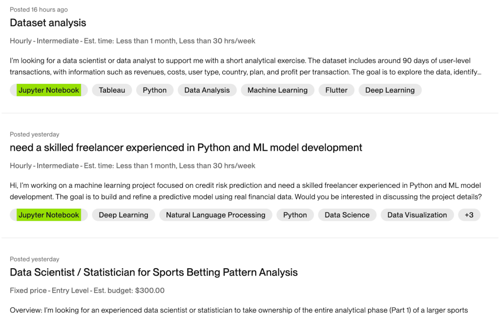Viewport: 500px width, 316px height.
Task: Click the Sports Betting job overview text
Action: (239, 310)
